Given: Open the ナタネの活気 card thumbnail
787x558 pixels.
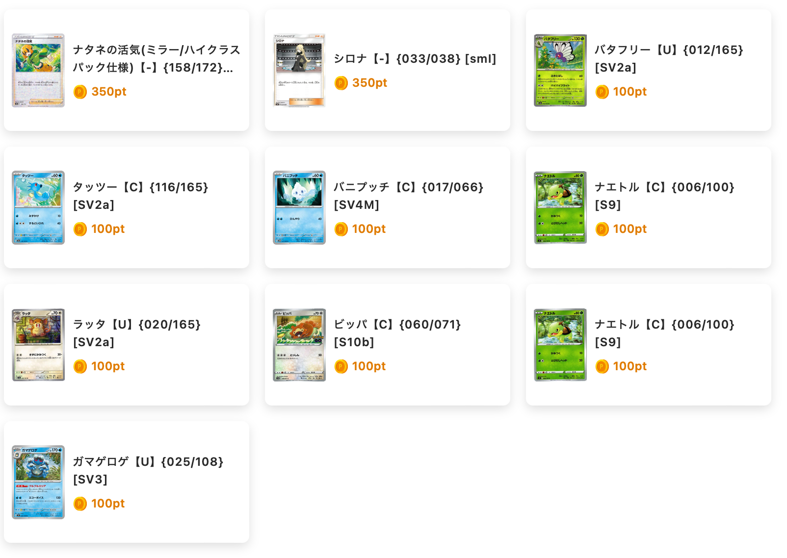Looking at the screenshot, I should (38, 70).
